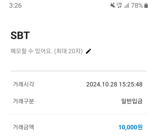157x136 pixels.
Task: Tap the 3:26 clock in status bar
Action: point(15,5)
